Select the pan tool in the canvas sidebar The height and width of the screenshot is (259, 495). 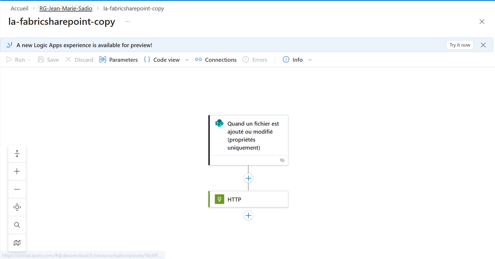click(17, 207)
